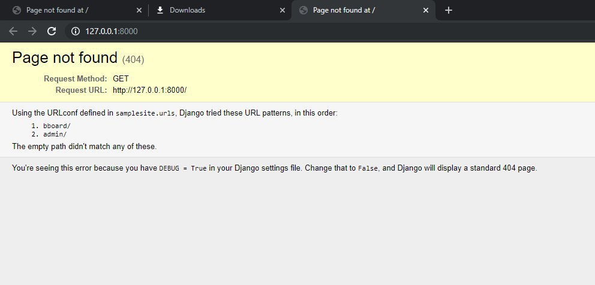Screen dimensions: 595x285
Task: Click the 'bboard/' URL pattern entry
Action: (x=57, y=126)
